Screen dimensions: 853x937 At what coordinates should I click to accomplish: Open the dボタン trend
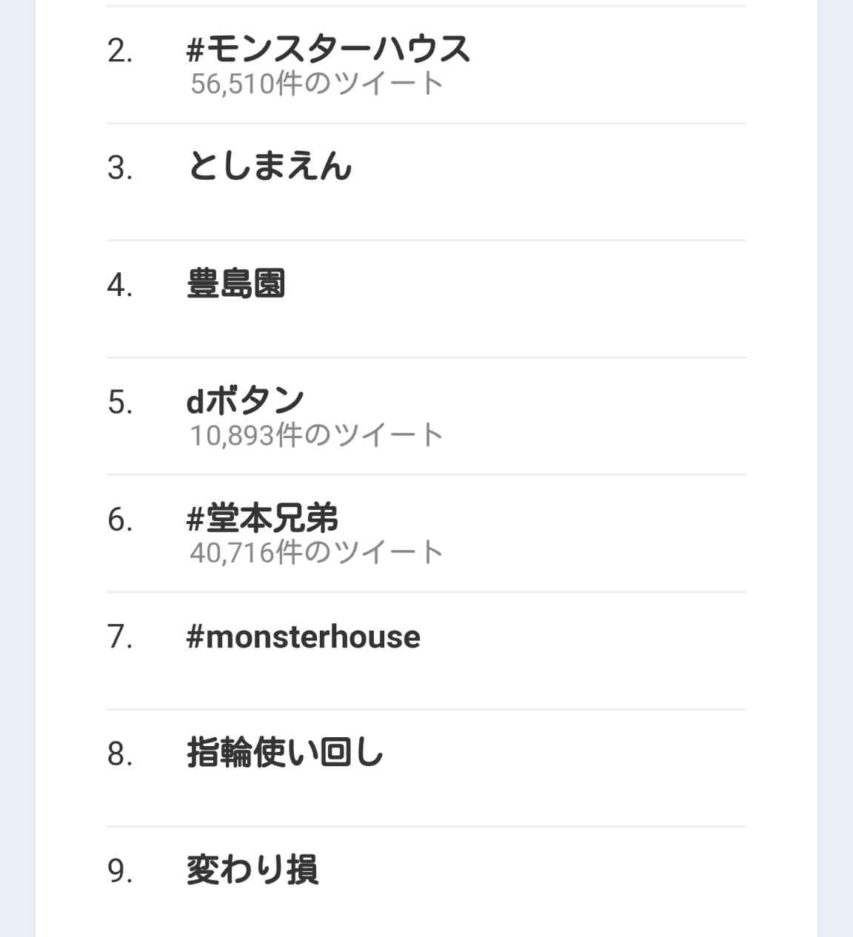[x=245, y=400]
